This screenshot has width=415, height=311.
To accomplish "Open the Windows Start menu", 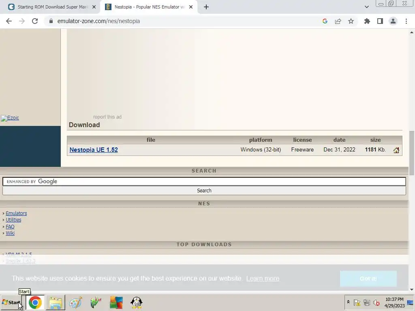I will [x=11, y=302].
